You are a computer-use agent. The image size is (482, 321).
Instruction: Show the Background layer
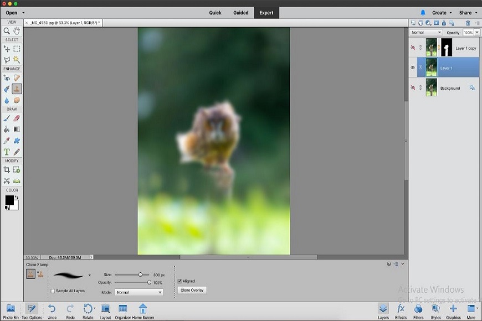413,87
